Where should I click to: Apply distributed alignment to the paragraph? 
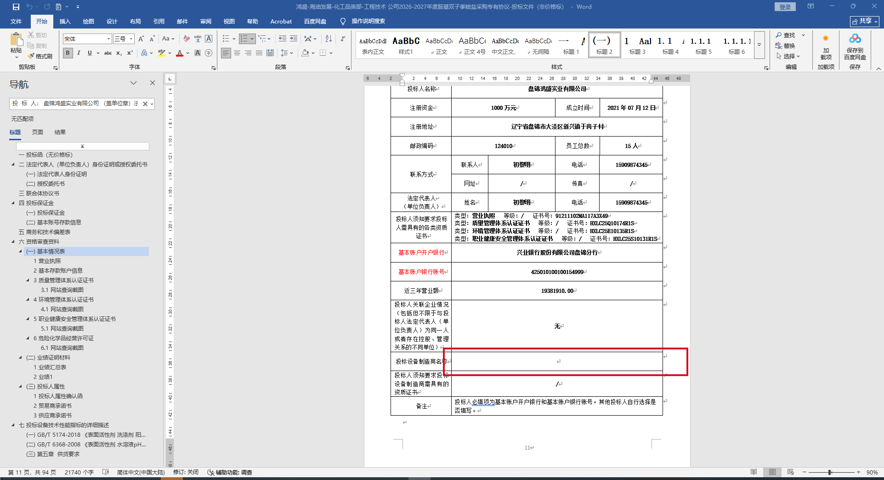point(270,53)
